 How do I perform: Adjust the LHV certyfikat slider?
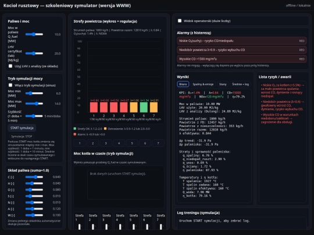pyautogui.click(x=34, y=53)
